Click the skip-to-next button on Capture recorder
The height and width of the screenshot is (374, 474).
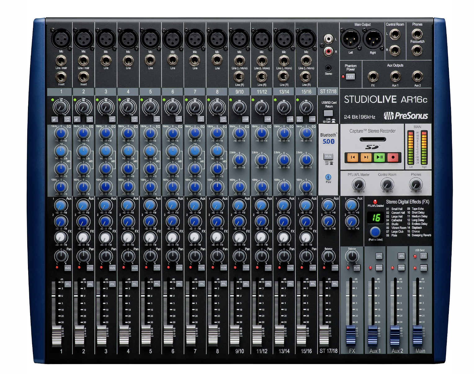366,157
